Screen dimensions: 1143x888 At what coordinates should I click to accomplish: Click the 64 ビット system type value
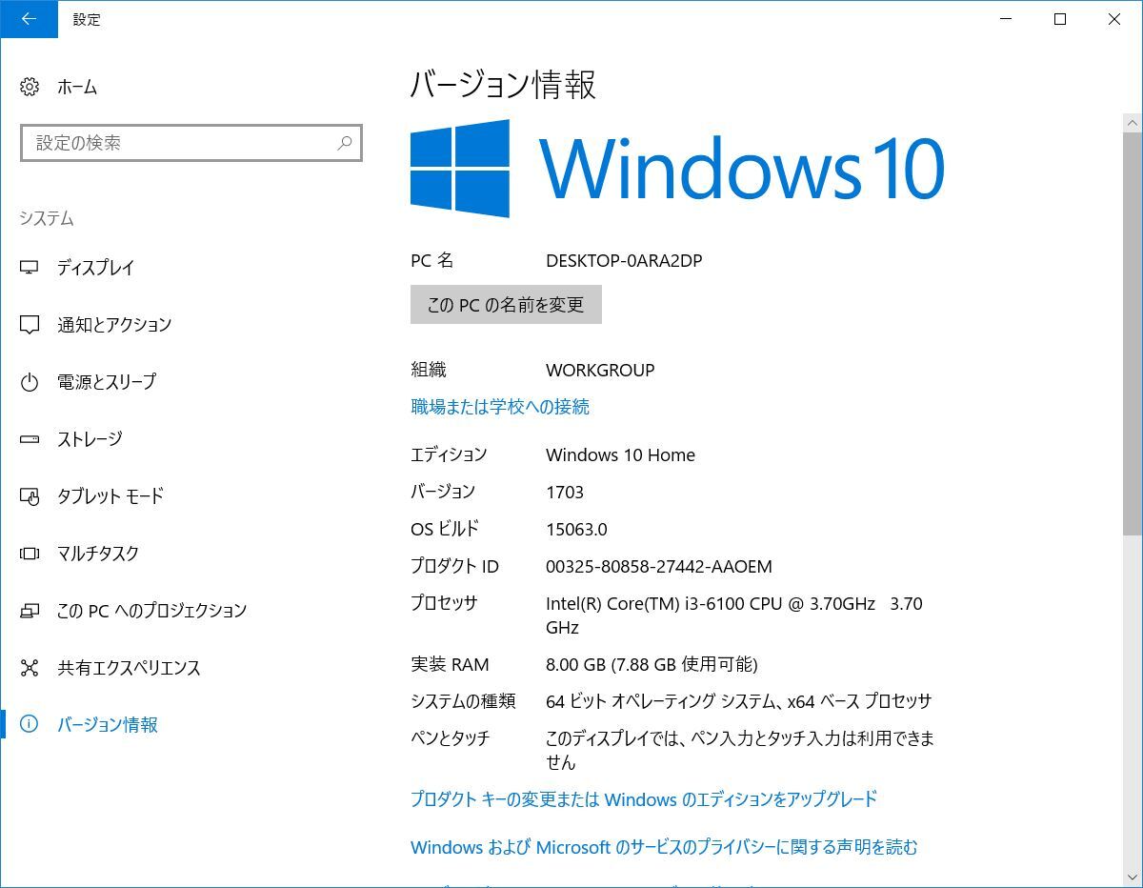point(738,702)
